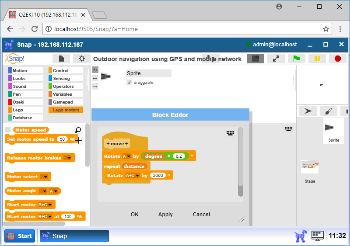The width and height of the screenshot is (350, 246).
Task: Open the Ozeki Start menu
Action: [x=20, y=236]
